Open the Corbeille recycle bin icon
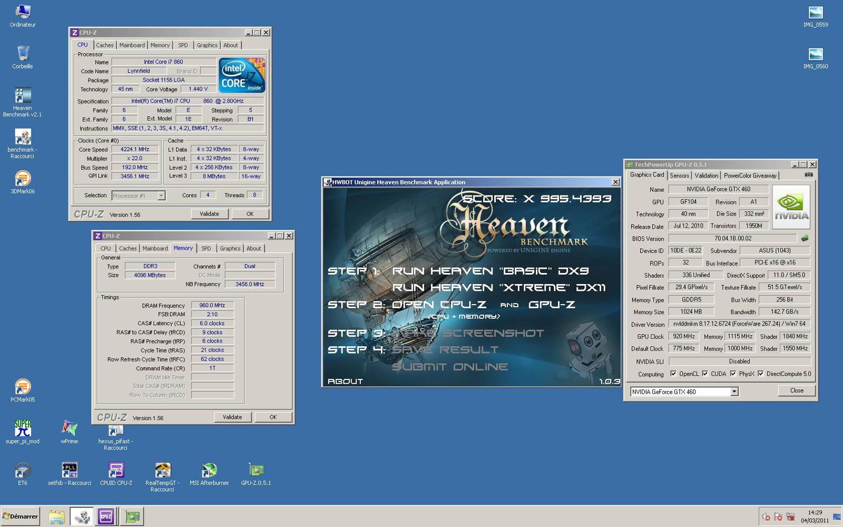This screenshot has height=527, width=843. pyautogui.click(x=23, y=57)
